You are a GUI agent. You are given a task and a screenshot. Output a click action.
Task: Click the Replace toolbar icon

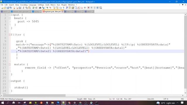tap(43, 8)
